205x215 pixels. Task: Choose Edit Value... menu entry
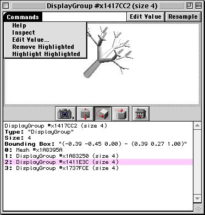pos(31,40)
